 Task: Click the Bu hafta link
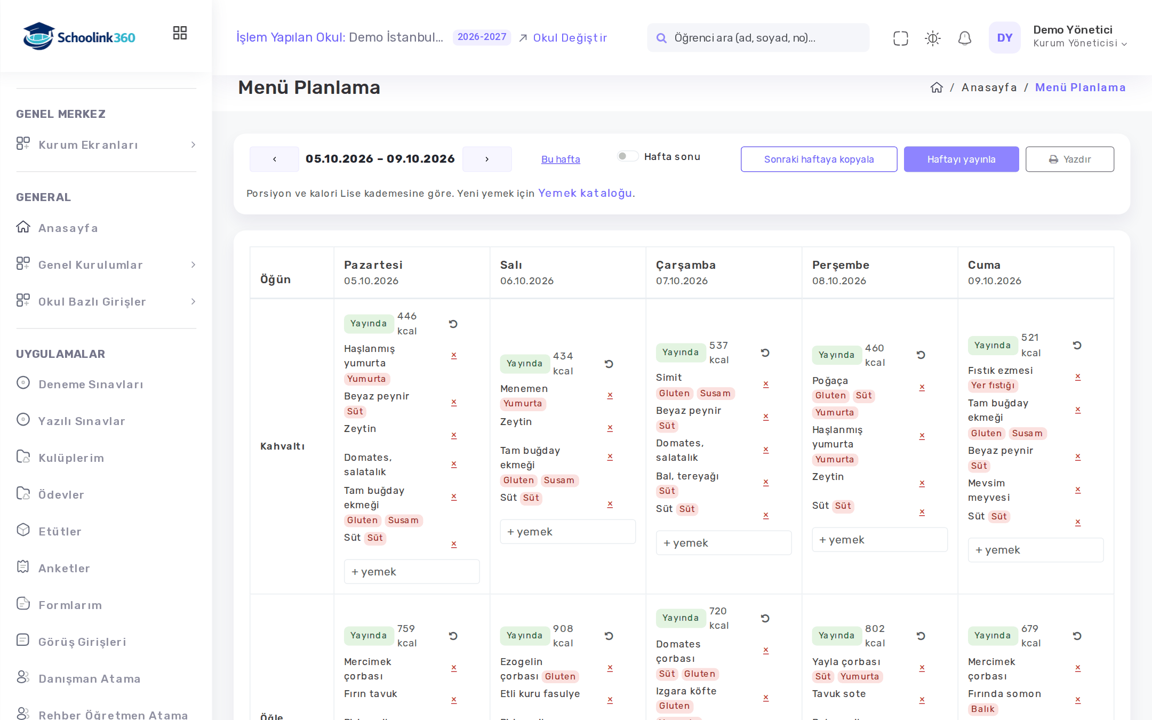(561, 159)
